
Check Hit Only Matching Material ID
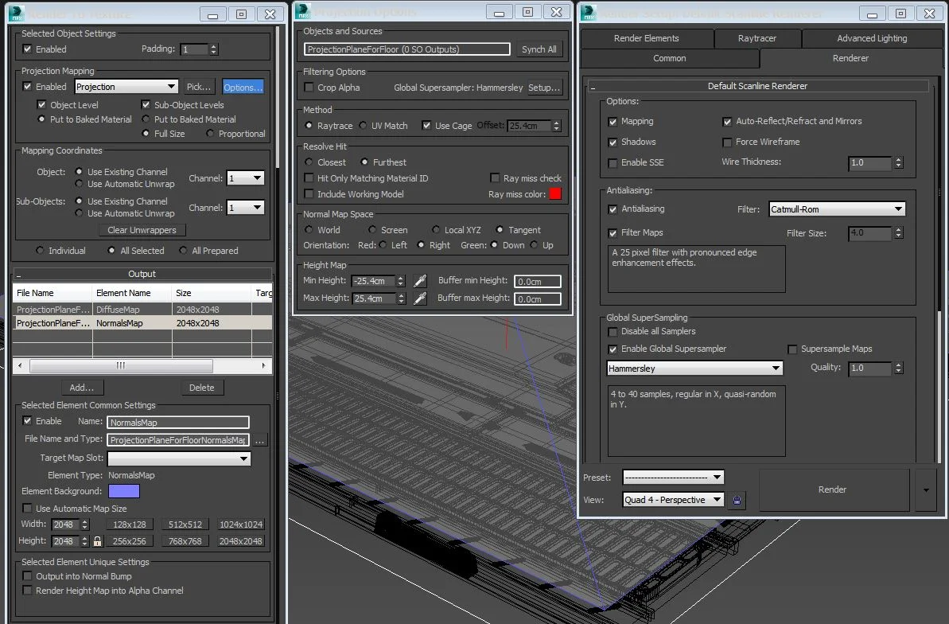click(x=309, y=178)
